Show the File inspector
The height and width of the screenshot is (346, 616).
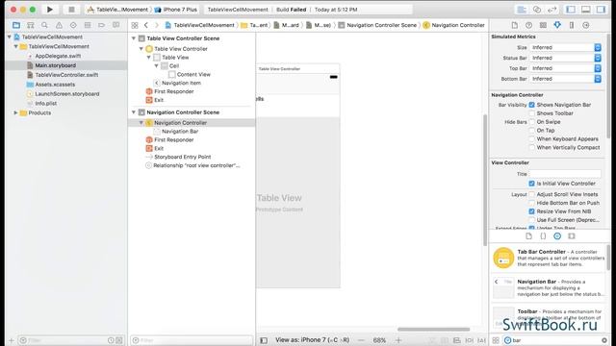pyautogui.click(x=515, y=25)
